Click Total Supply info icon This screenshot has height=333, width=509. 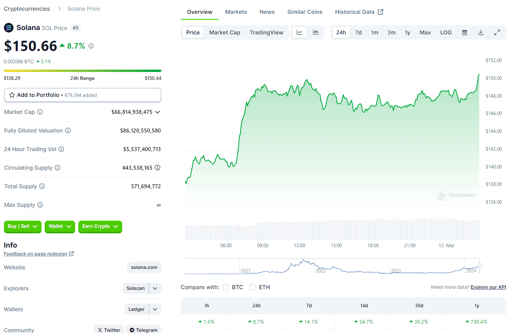click(42, 186)
